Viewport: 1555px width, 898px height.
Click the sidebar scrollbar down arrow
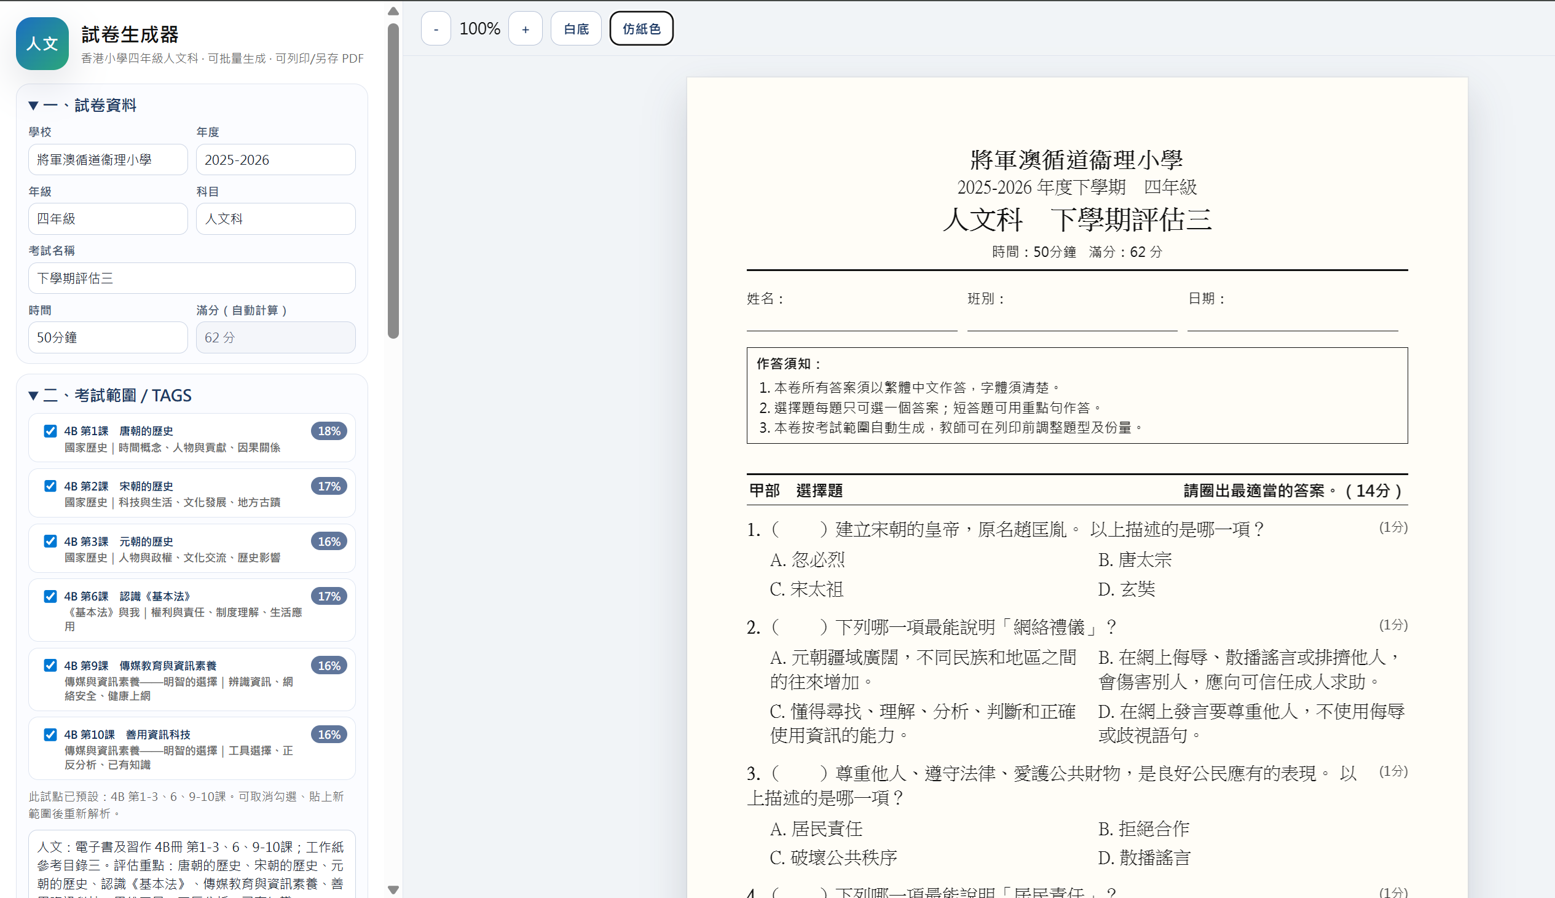pyautogui.click(x=393, y=889)
